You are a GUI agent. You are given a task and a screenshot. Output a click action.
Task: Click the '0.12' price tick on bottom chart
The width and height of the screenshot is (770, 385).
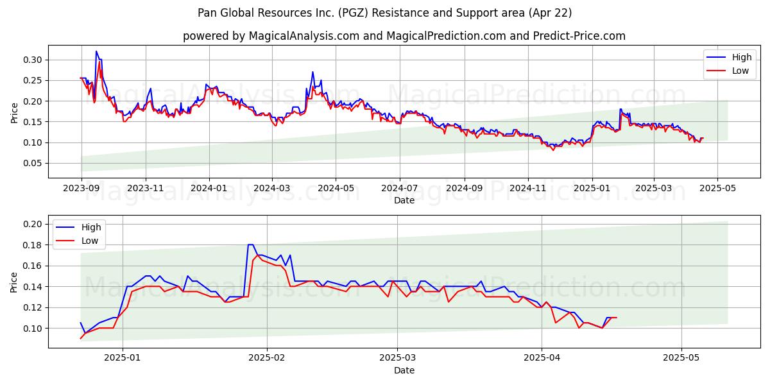pos(33,307)
